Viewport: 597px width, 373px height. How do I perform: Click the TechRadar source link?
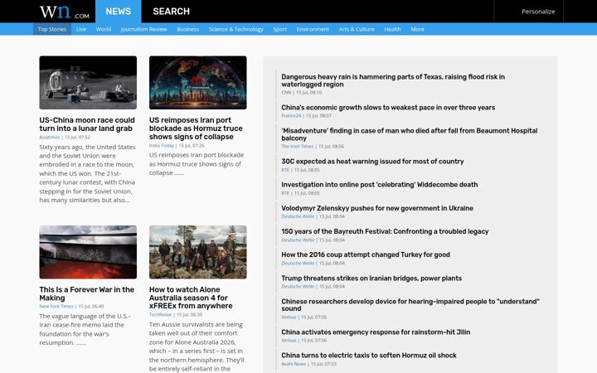point(160,315)
